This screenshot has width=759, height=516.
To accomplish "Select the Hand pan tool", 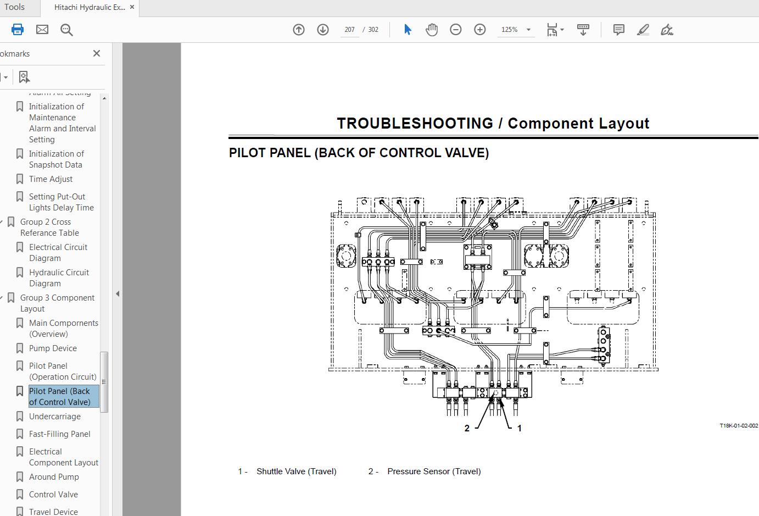I will tap(432, 30).
